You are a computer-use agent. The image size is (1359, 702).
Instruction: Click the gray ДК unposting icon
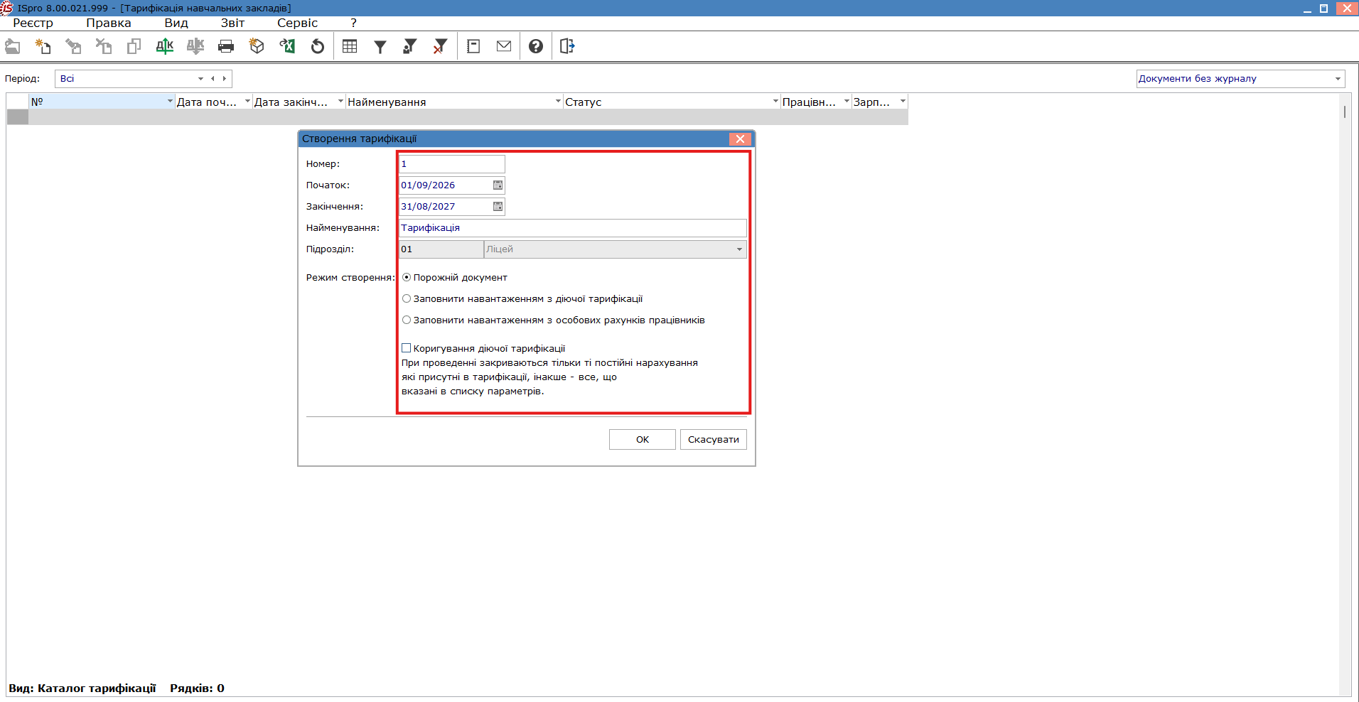click(x=195, y=47)
